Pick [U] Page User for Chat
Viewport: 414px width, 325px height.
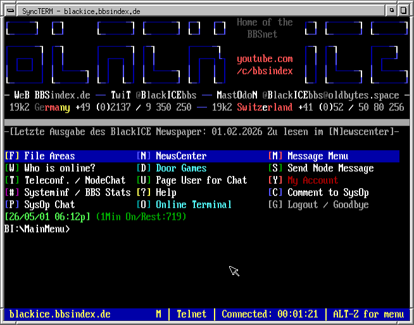pos(192,180)
